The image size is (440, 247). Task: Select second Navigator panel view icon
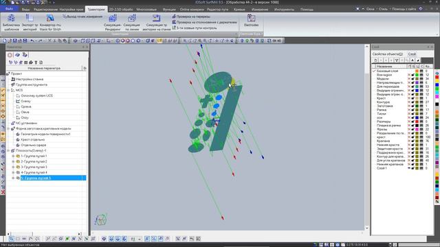(17, 55)
